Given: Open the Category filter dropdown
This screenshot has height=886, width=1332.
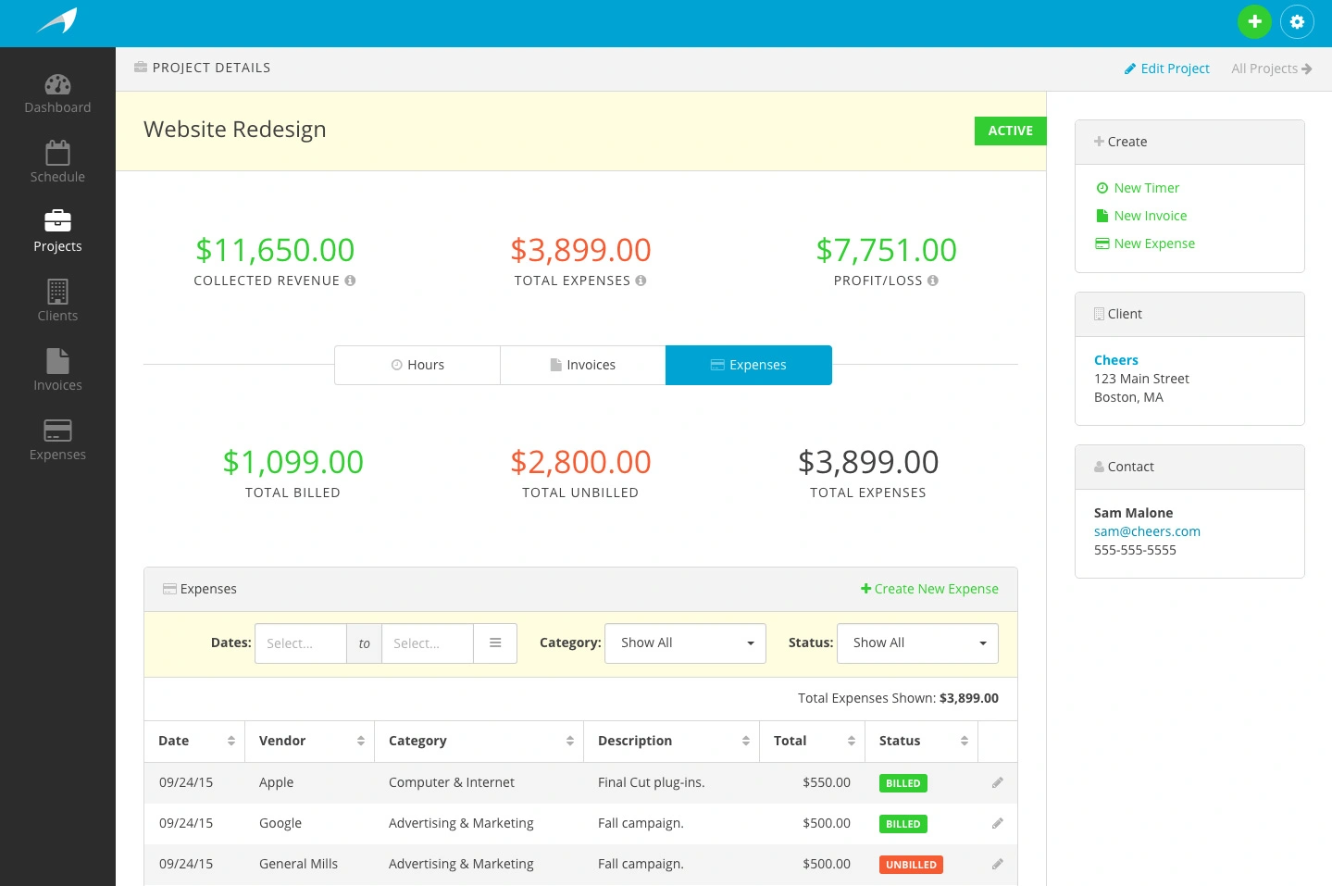Looking at the screenshot, I should coord(684,643).
